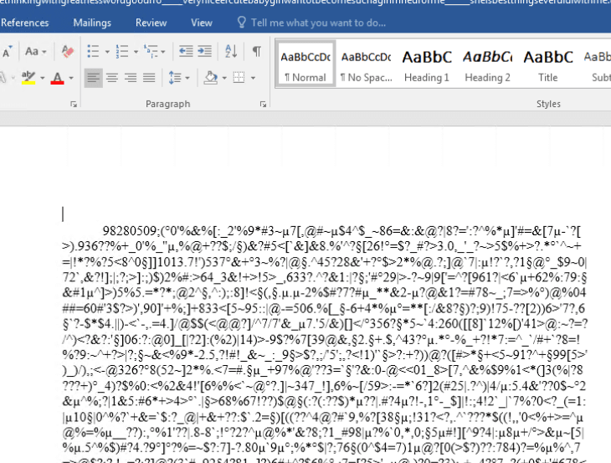The width and height of the screenshot is (611, 463).
Task: Expand the numbering library dropdown arrow
Action: (x=136, y=51)
